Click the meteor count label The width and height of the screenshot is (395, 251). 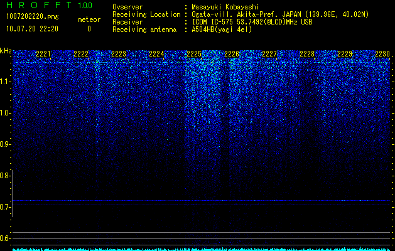(89, 19)
